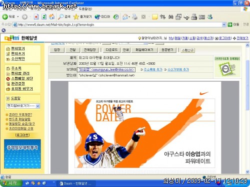Open the 시작 Start button on the taskbar
This screenshot has height=187, width=250.
pyautogui.click(x=11, y=183)
